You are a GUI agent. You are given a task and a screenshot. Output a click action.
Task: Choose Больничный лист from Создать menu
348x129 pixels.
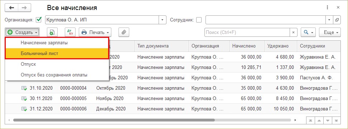57,53
